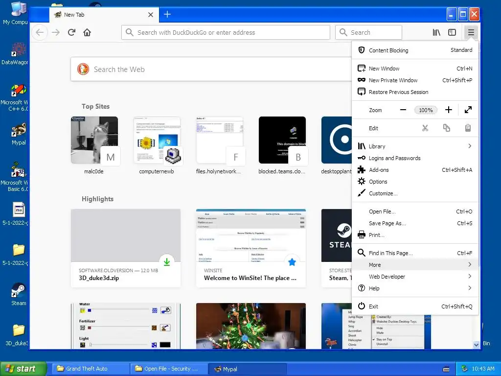Enter full screen mode icon
Viewport: 501px width, 376px height.
(x=468, y=110)
